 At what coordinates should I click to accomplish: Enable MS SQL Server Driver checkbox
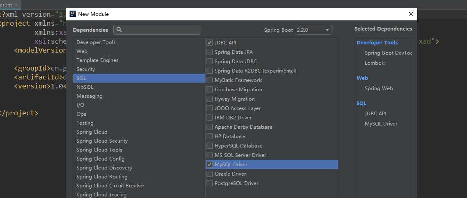coord(210,155)
